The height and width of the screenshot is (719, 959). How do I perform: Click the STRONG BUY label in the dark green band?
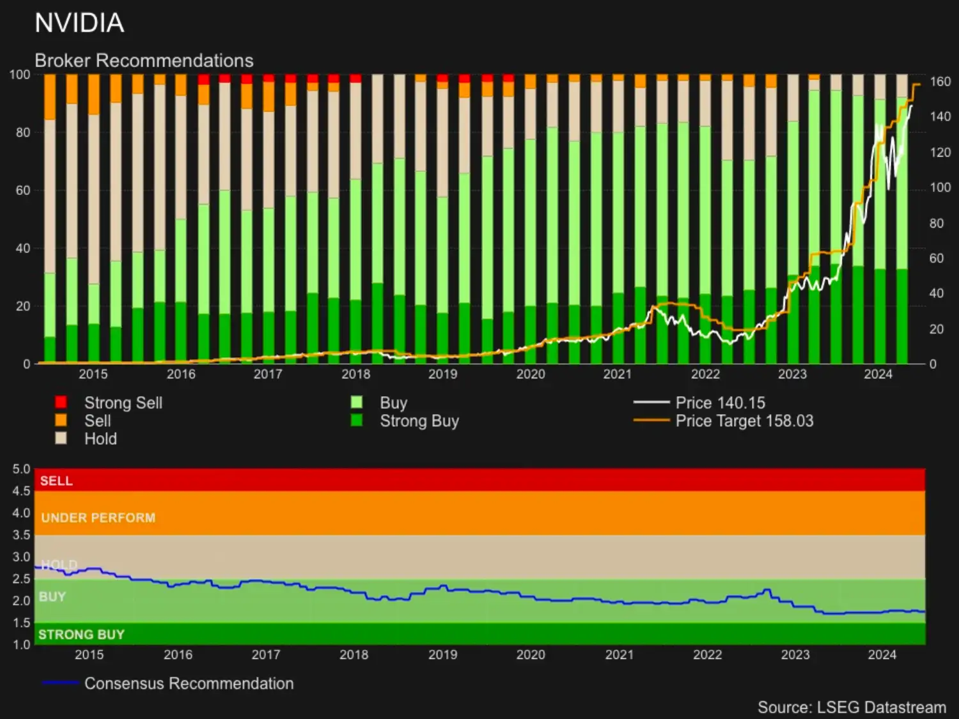tap(81, 635)
